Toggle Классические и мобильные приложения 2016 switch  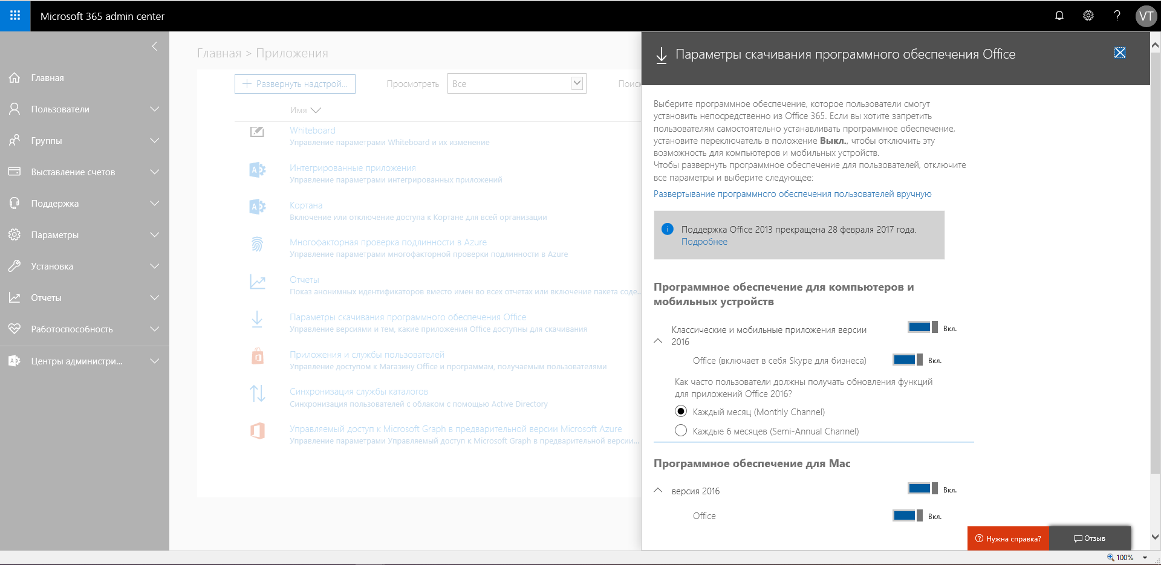click(923, 327)
